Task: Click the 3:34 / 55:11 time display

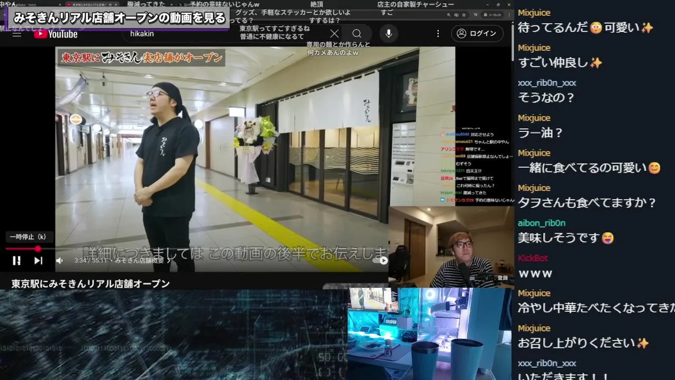Action: (91, 260)
